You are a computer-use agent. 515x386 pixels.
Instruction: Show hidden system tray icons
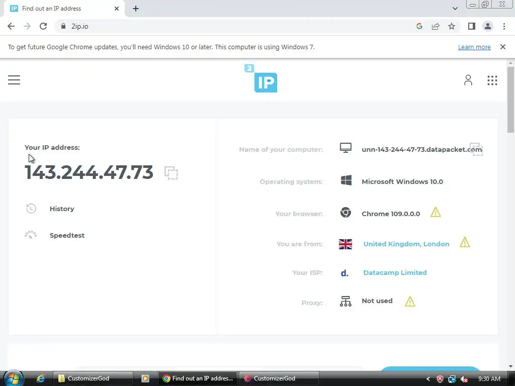click(x=428, y=379)
